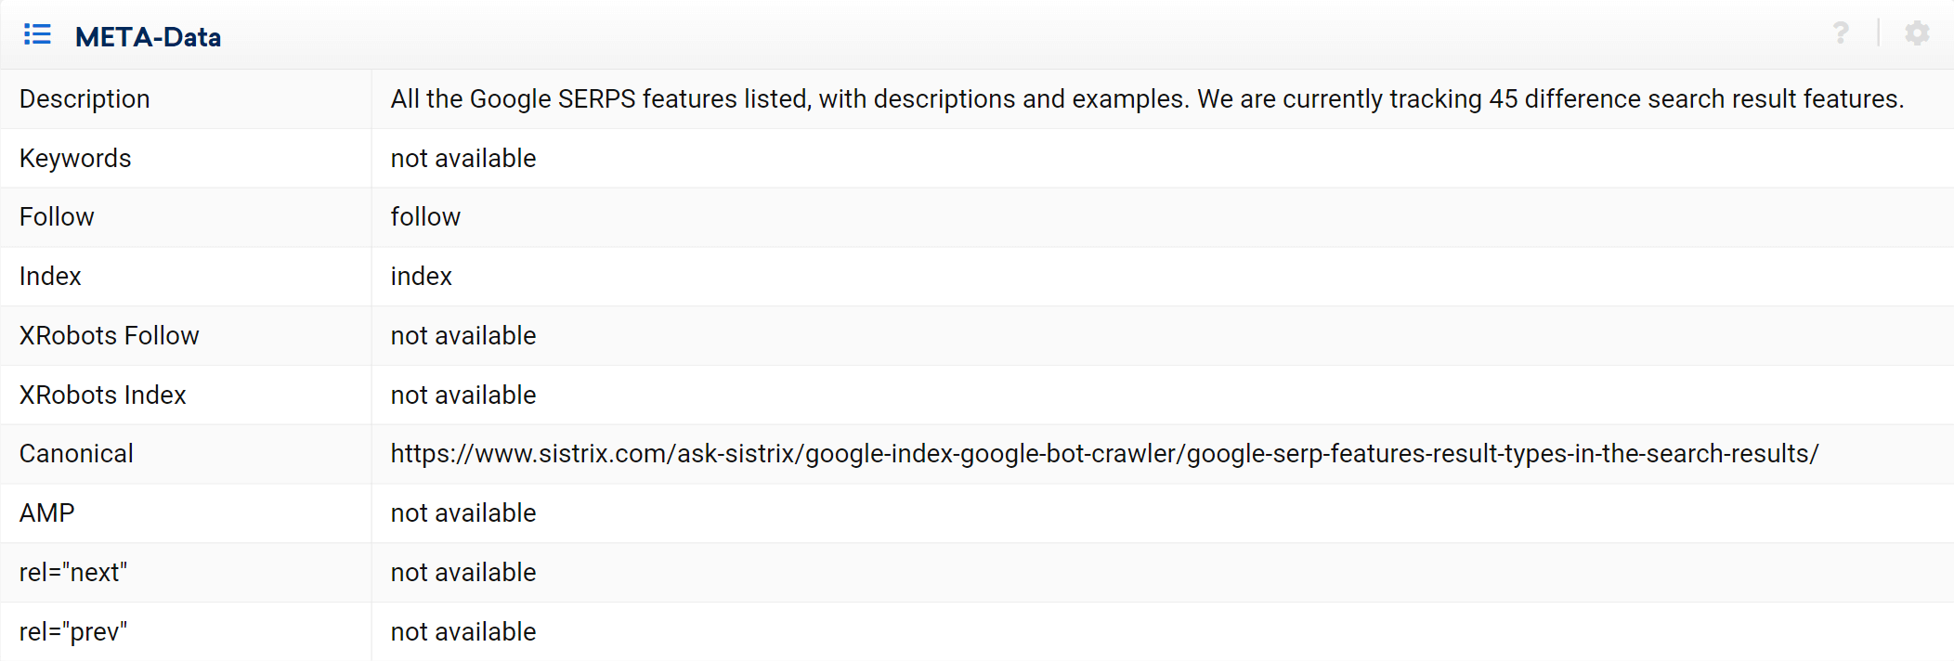Select the Description row label
The height and width of the screenshot is (661, 1954).
pos(85,99)
